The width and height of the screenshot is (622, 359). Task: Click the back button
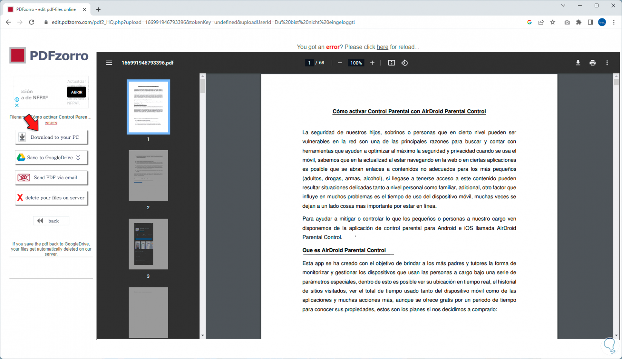pos(51,221)
